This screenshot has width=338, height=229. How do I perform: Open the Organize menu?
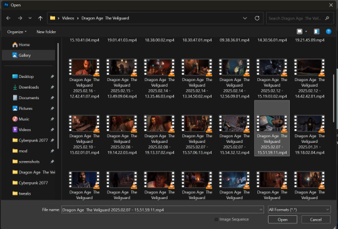point(17,32)
